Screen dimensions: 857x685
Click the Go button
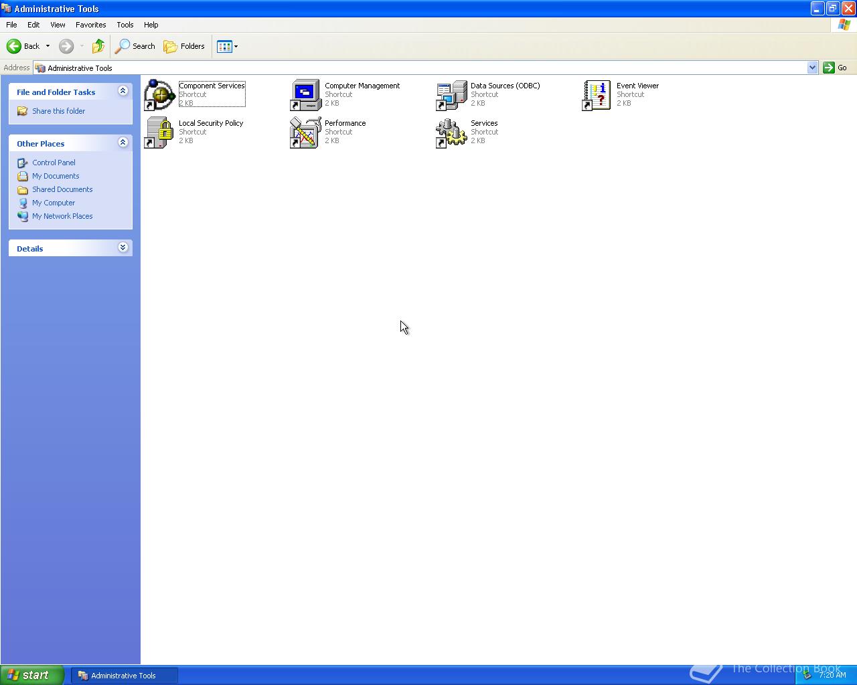coord(835,68)
